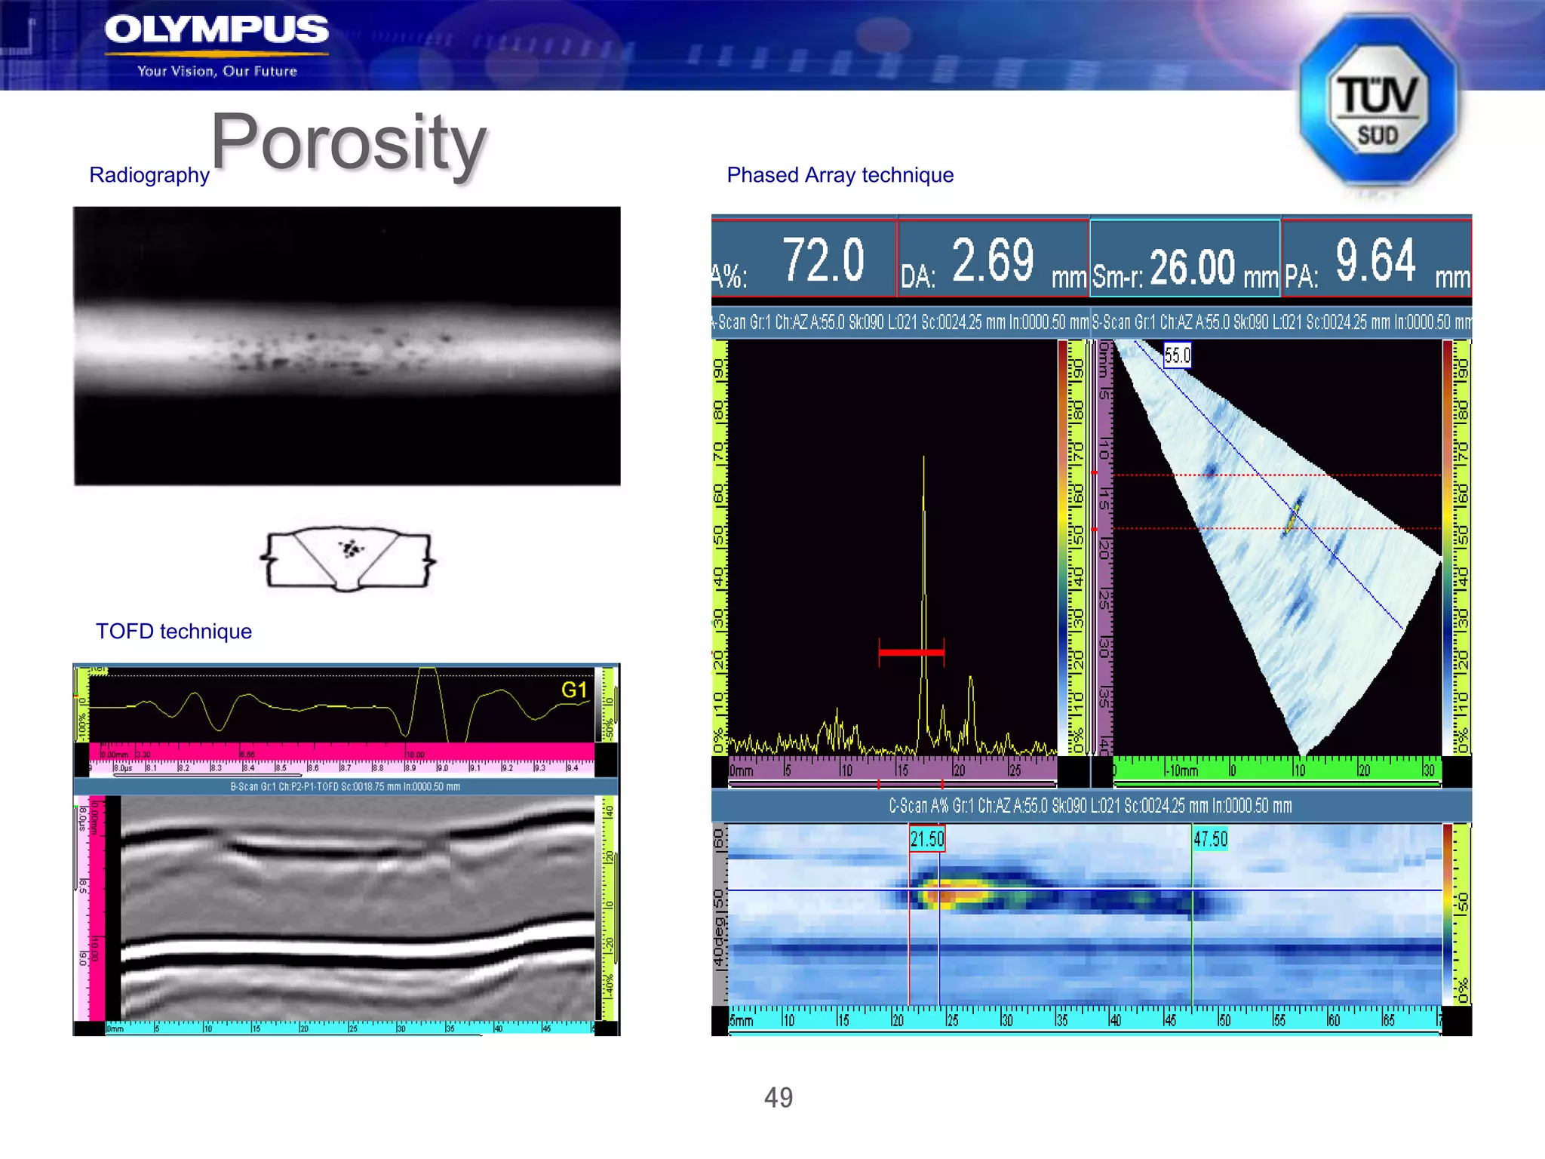1545x1159 pixels.
Task: Click the G1 gate label in TOFD A-scan
Action: click(574, 690)
